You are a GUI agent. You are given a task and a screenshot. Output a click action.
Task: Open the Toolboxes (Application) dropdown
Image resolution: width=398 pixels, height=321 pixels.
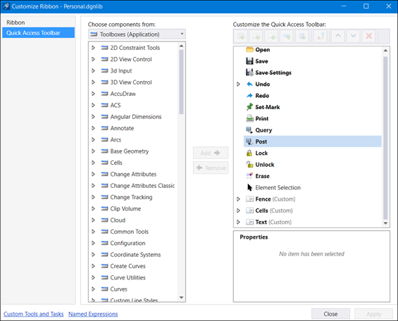(137, 34)
